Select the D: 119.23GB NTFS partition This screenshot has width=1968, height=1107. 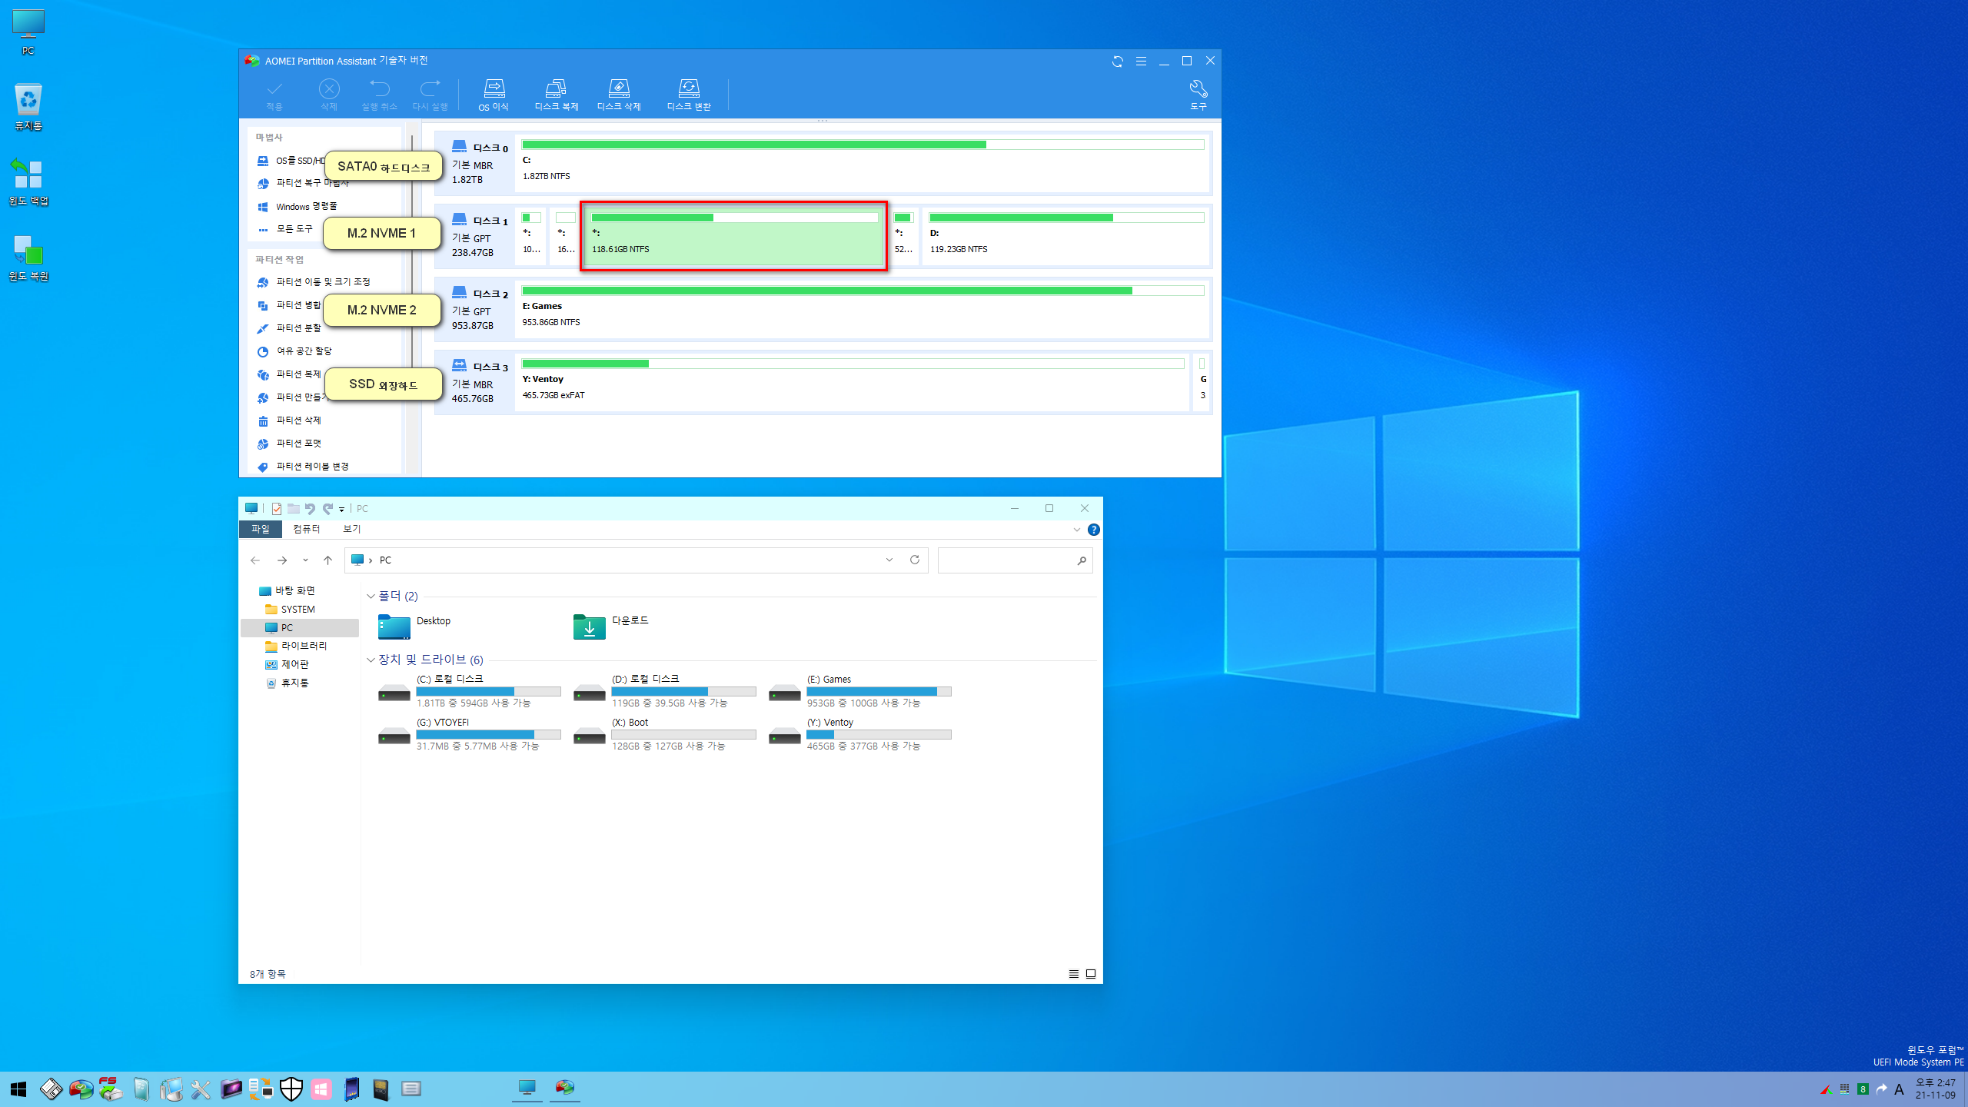(1066, 235)
